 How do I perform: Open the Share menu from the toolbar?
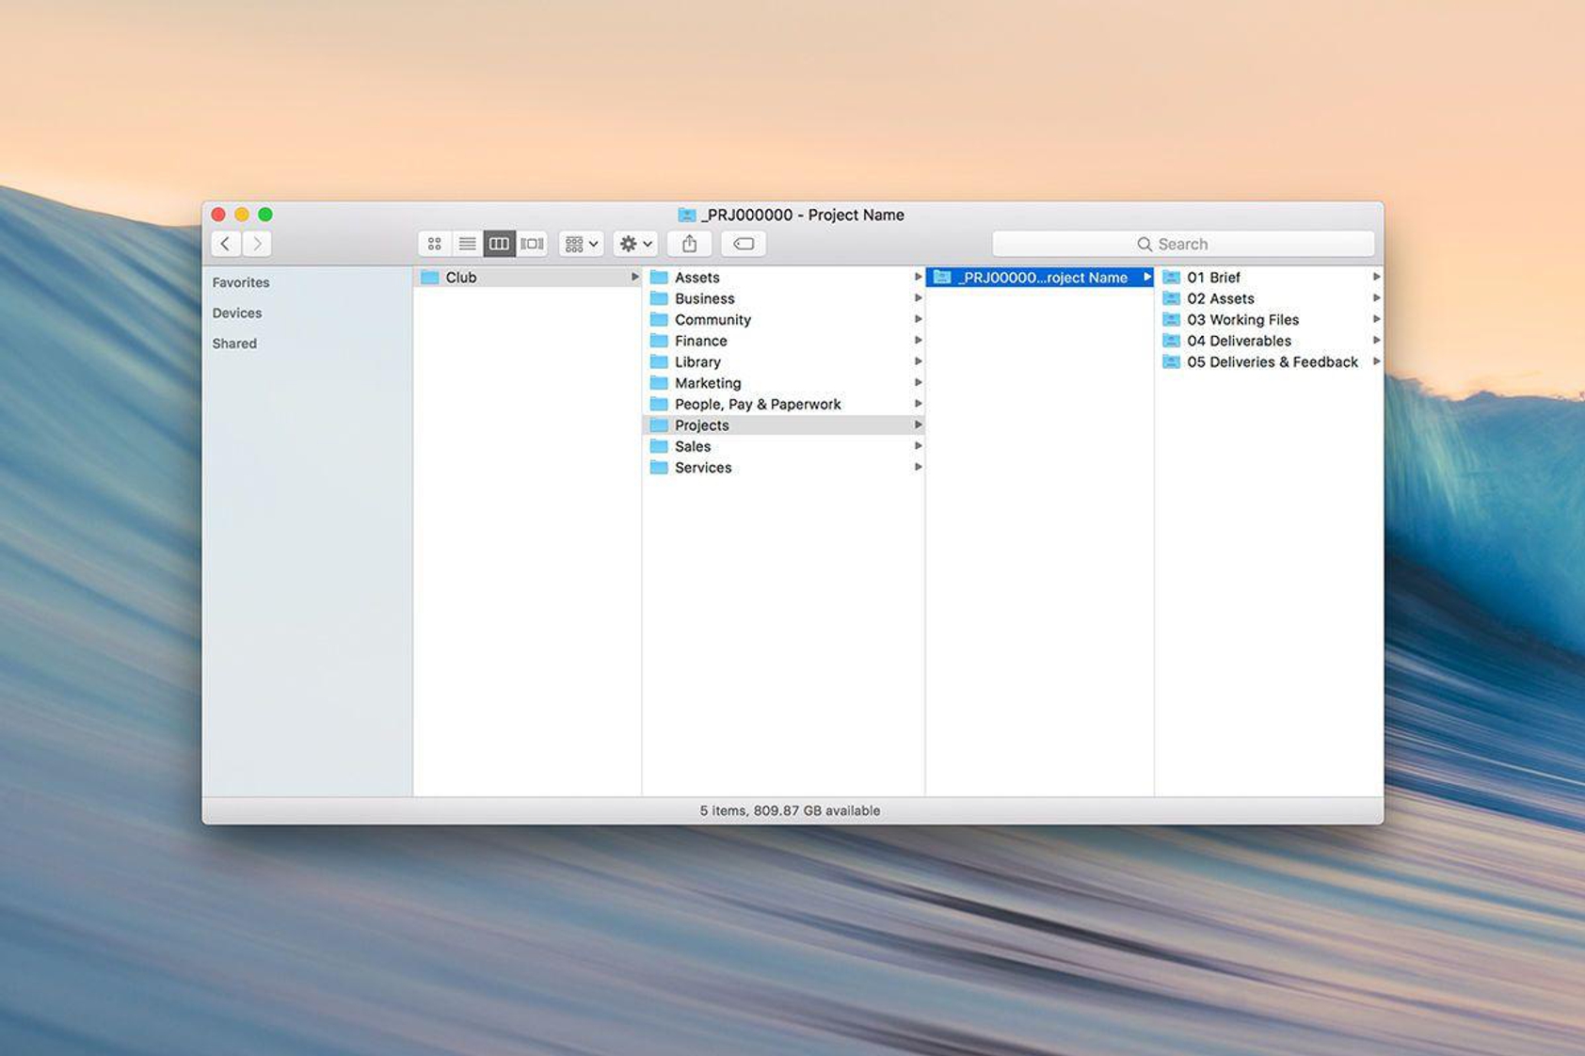click(690, 243)
